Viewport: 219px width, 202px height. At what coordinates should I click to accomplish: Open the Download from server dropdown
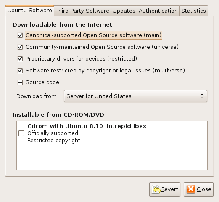point(135,96)
